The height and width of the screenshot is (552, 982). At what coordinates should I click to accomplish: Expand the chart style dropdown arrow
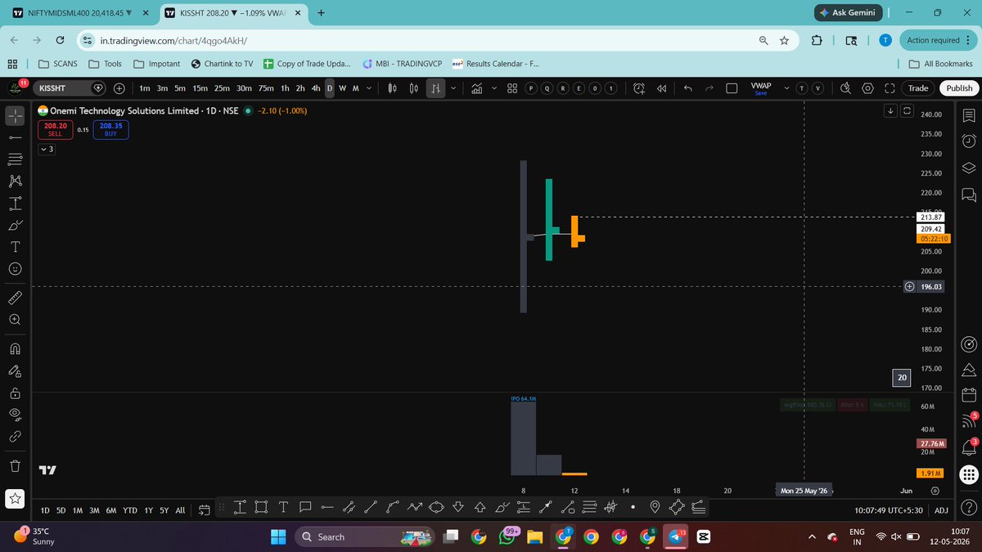click(454, 88)
